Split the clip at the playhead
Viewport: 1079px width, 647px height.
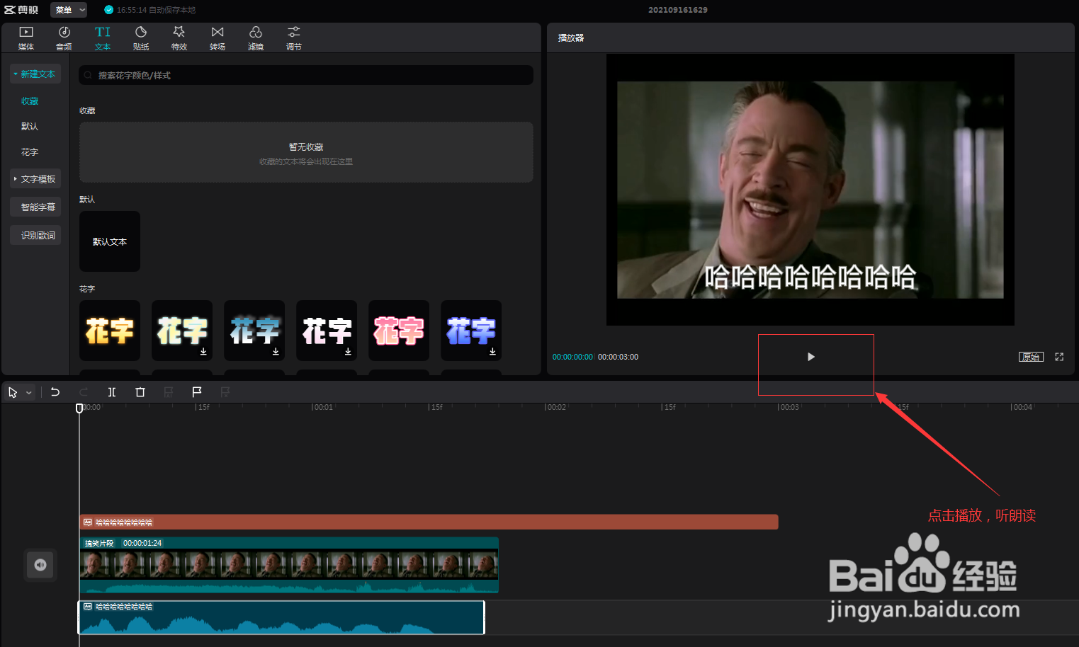click(x=112, y=392)
